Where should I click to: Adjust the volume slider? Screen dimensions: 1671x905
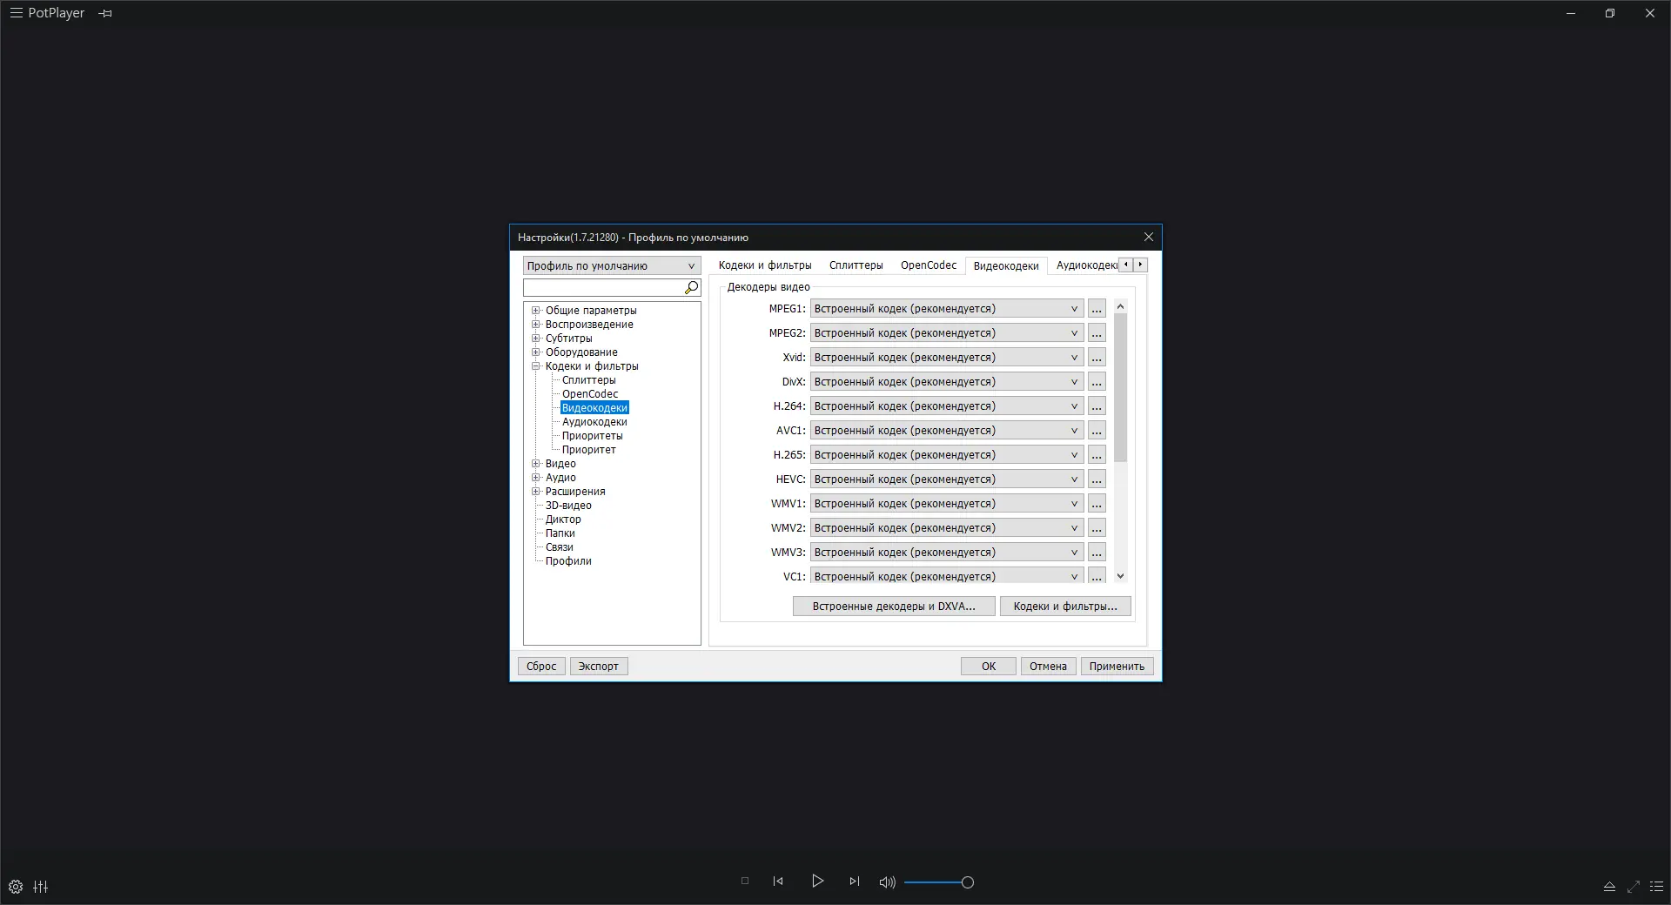pos(938,882)
